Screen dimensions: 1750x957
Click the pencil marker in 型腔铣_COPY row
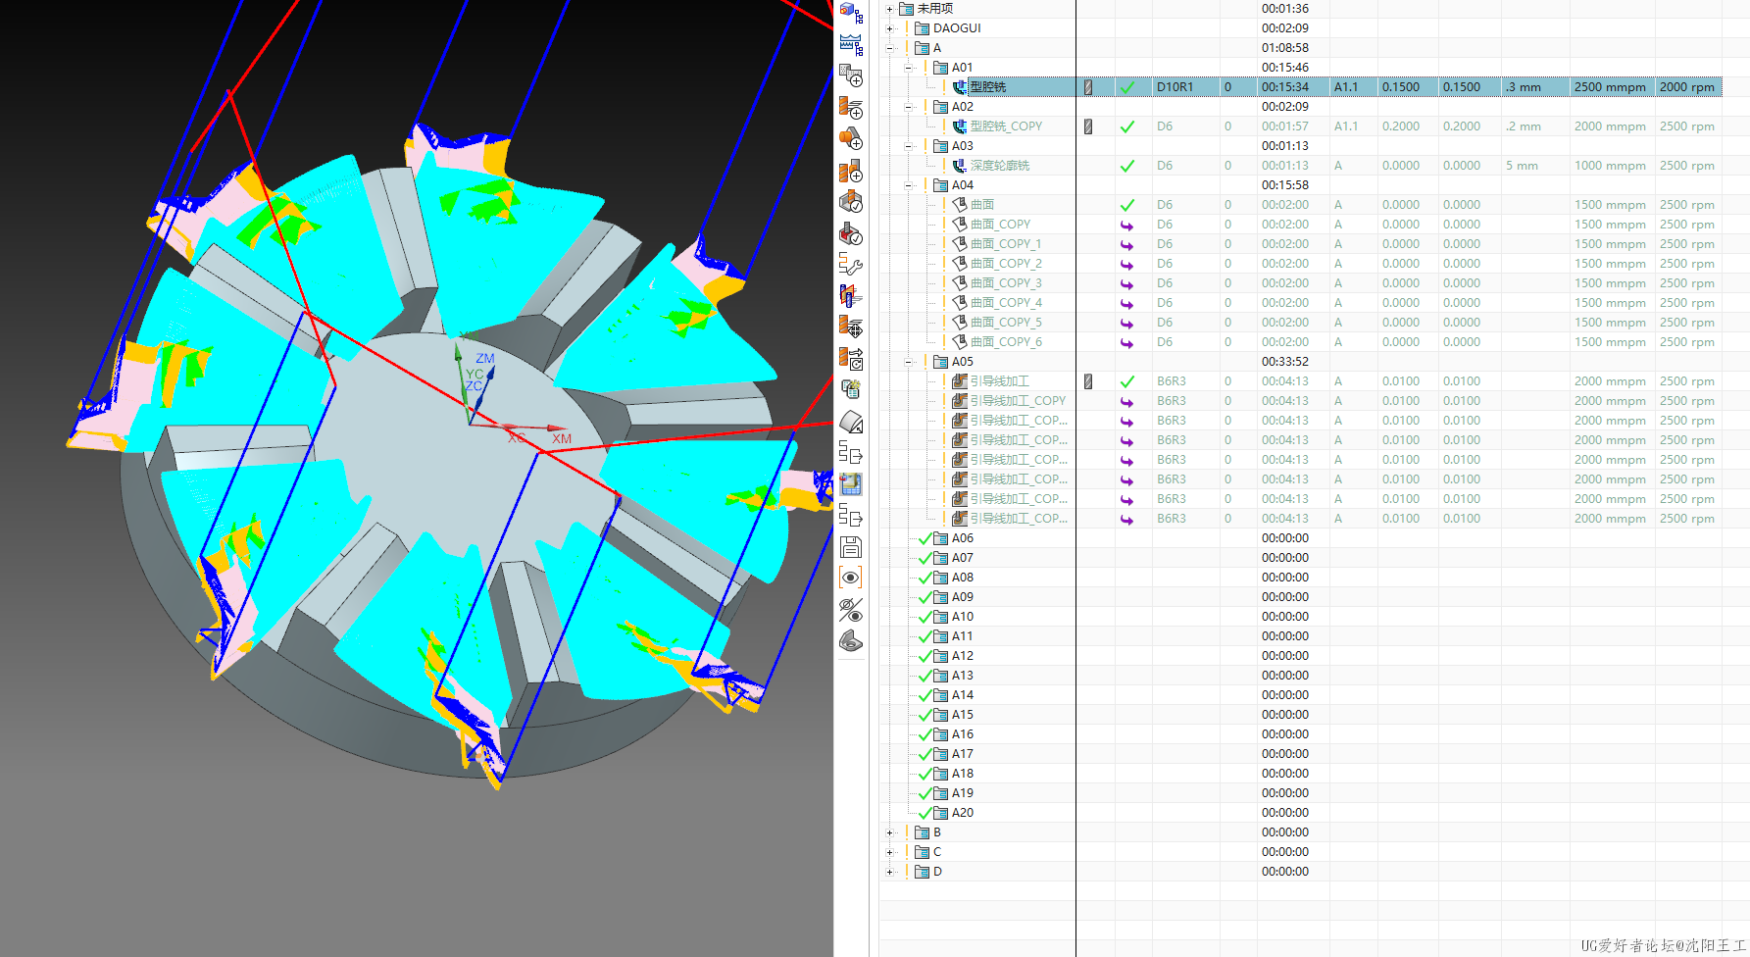point(1088,126)
